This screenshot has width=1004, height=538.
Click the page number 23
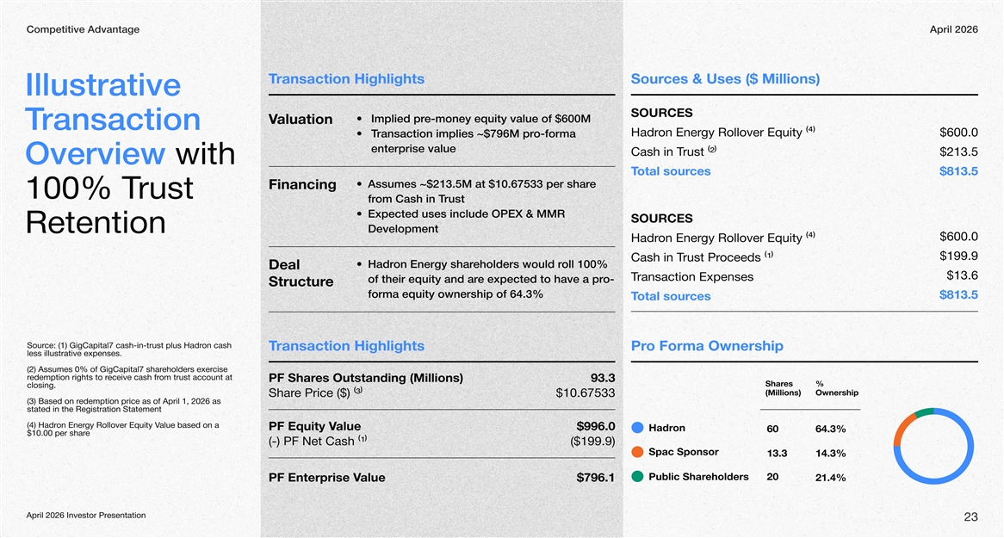pos(970,517)
